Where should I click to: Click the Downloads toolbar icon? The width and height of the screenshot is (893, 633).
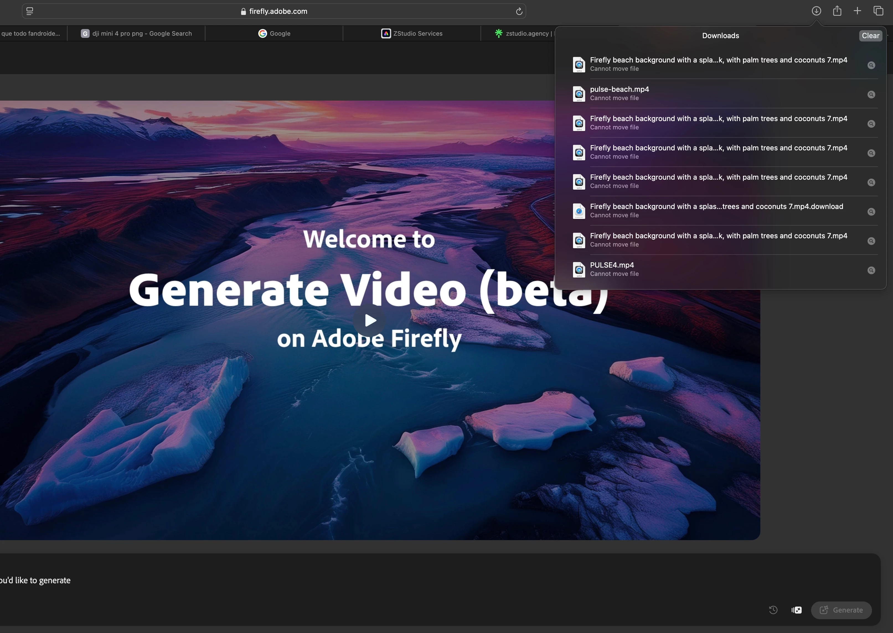pos(816,11)
